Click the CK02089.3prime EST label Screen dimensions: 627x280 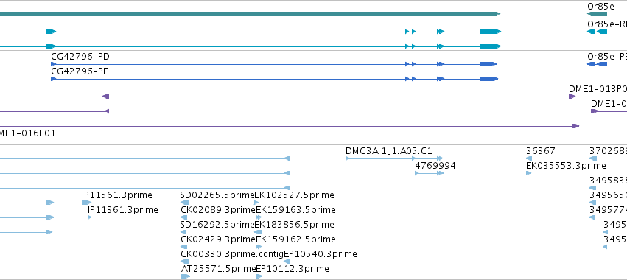coord(218,210)
